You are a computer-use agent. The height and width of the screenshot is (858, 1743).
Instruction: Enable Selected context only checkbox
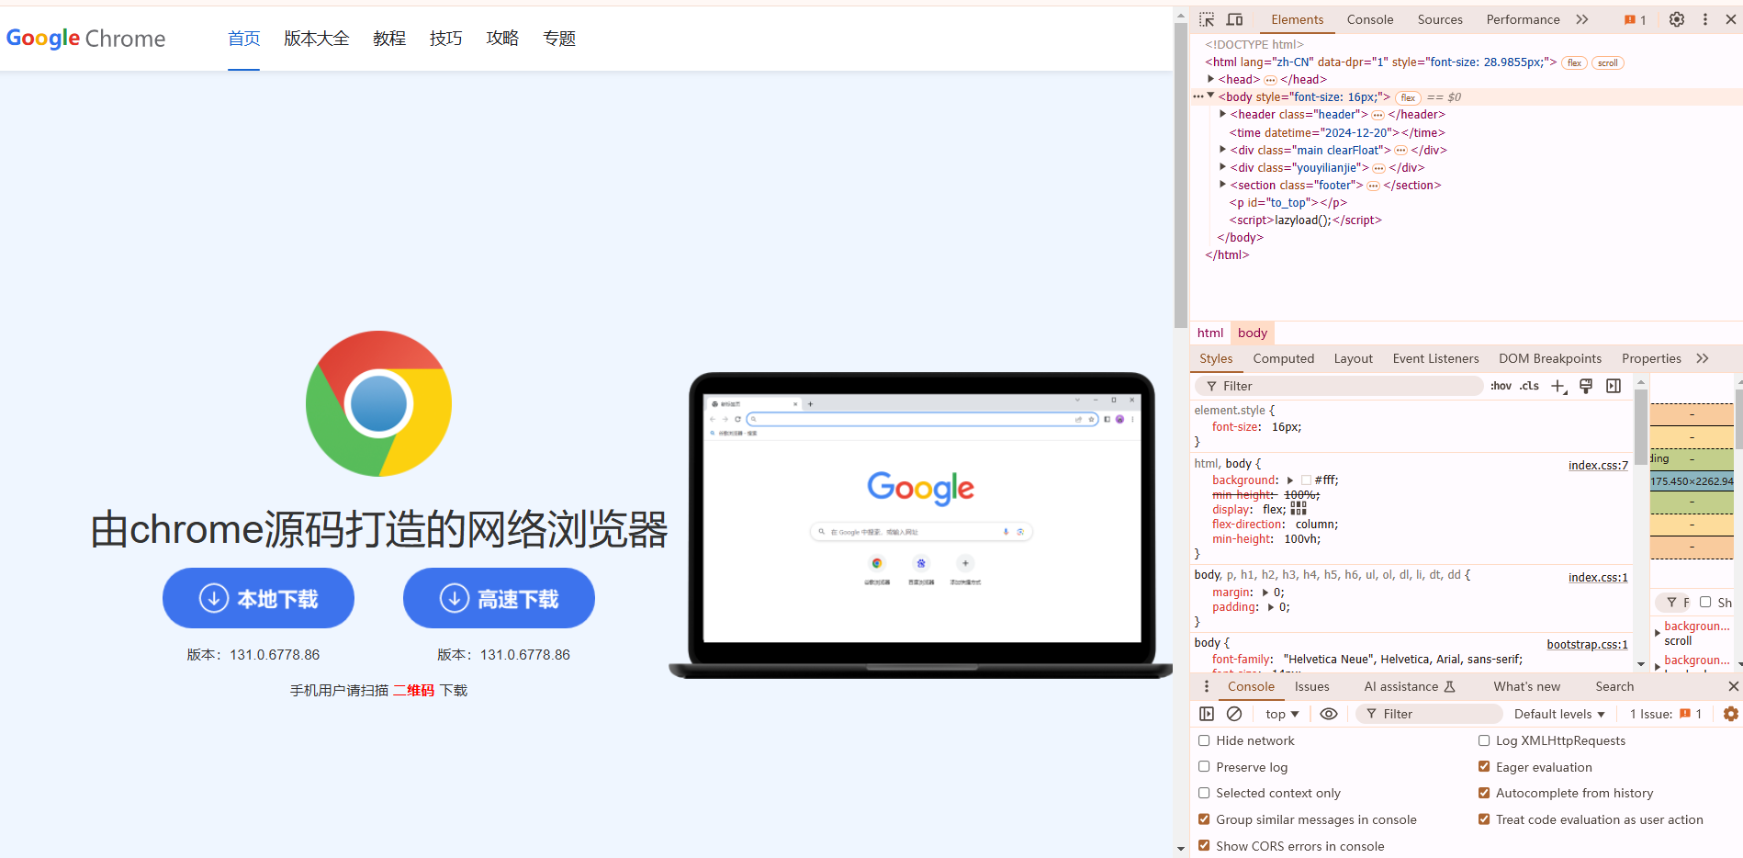[1204, 793]
